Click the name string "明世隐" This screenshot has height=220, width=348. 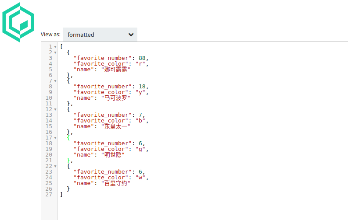point(113,155)
